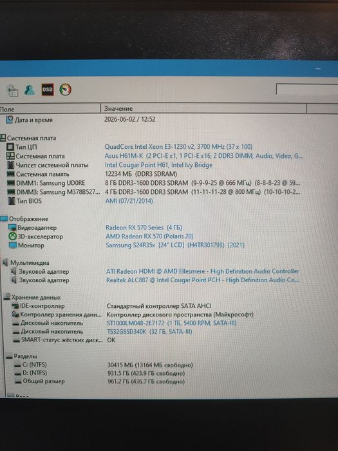Click the speaker icon of the Мультимедиа group

pyautogui.click(x=5, y=262)
